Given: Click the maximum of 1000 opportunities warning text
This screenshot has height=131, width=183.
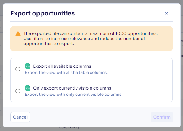Looking at the screenshot, I should (90, 39).
